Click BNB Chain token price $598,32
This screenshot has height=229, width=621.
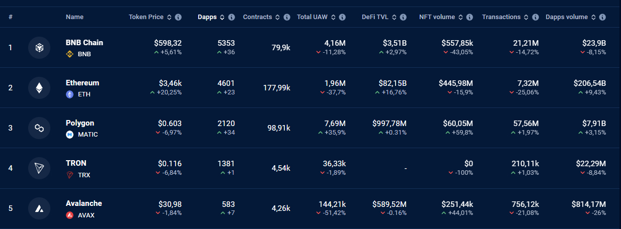(168, 43)
